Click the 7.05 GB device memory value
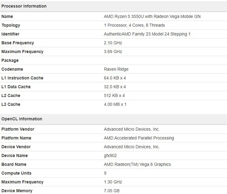This screenshot has height=194, width=227. pos(112,191)
